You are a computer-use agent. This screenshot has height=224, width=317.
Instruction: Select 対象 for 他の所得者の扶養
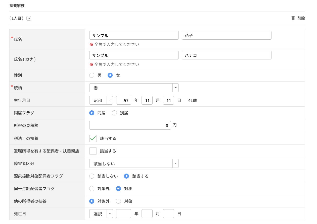pyautogui.click(x=118, y=201)
